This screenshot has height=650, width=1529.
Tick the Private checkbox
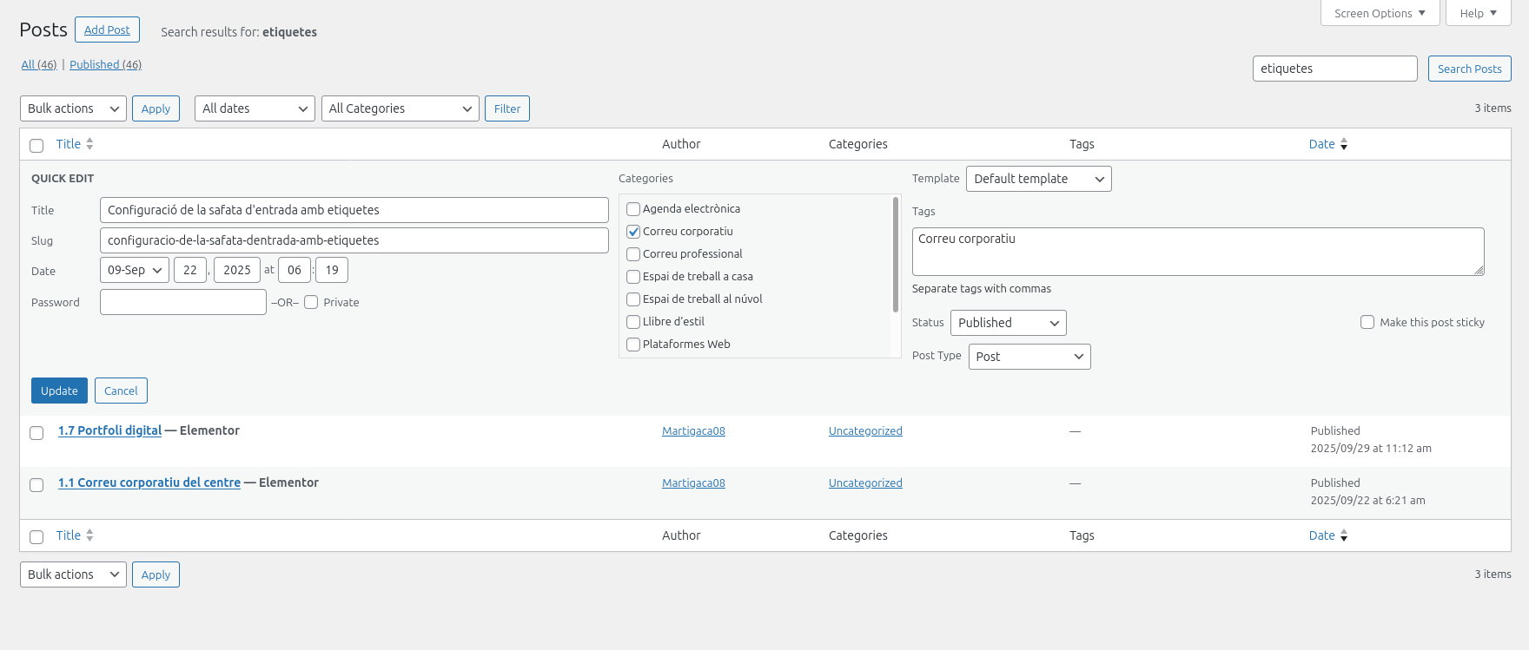[311, 302]
